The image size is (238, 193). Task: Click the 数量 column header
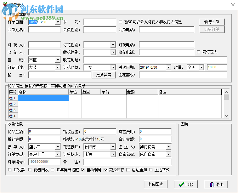click(x=91, y=92)
